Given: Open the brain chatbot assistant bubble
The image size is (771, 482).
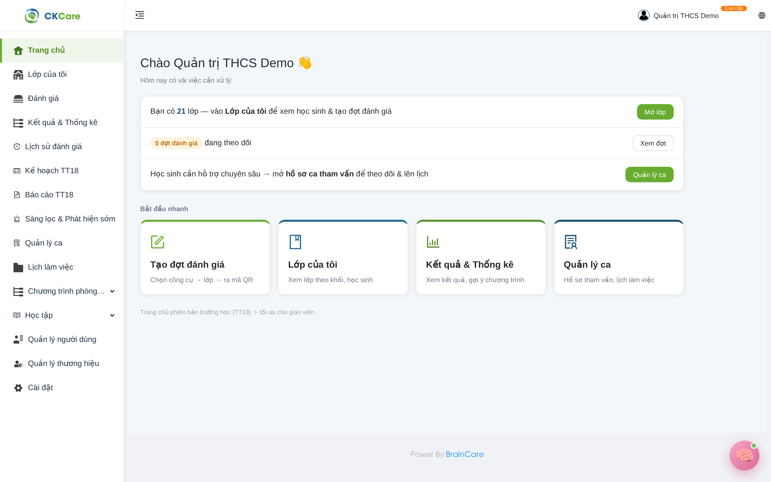Looking at the screenshot, I should click(x=744, y=455).
